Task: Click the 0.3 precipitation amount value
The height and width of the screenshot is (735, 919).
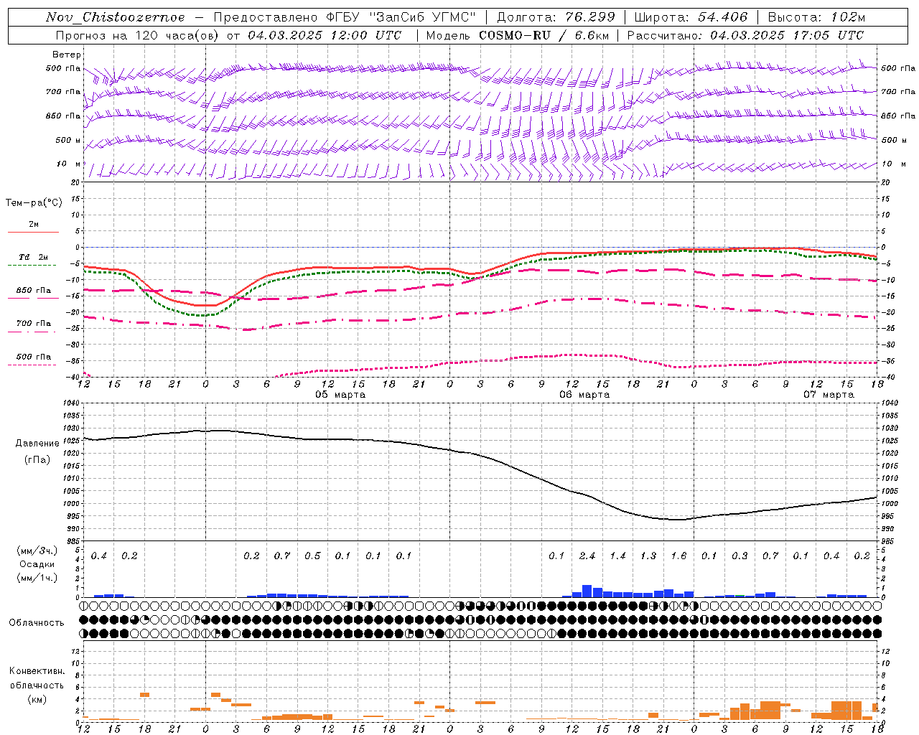Action: tap(740, 556)
